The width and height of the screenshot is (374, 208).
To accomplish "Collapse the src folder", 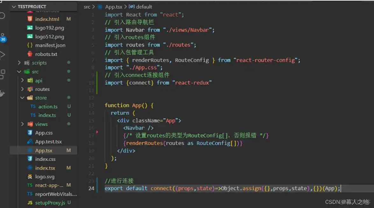I will click(x=19, y=72).
